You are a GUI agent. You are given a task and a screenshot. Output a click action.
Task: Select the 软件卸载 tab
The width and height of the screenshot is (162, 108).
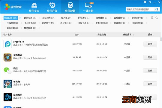pos(70,7)
